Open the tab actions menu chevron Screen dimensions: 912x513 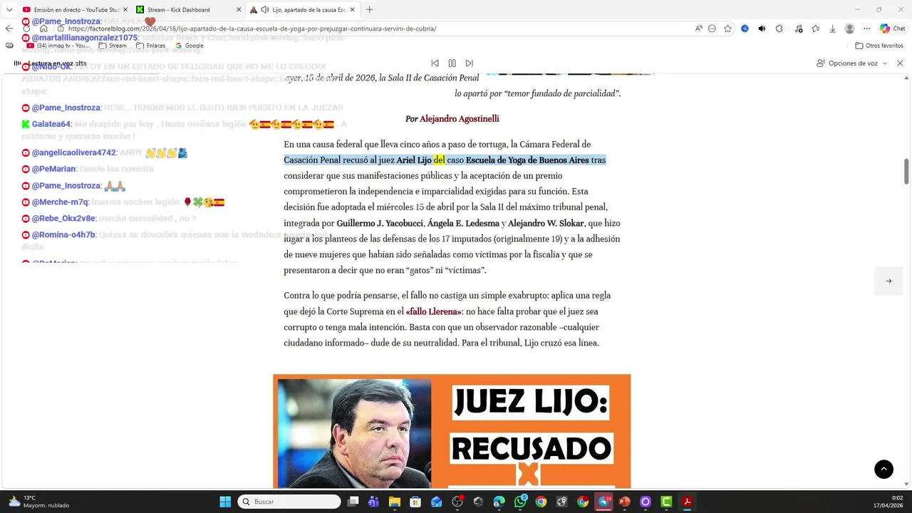[x=9, y=10]
